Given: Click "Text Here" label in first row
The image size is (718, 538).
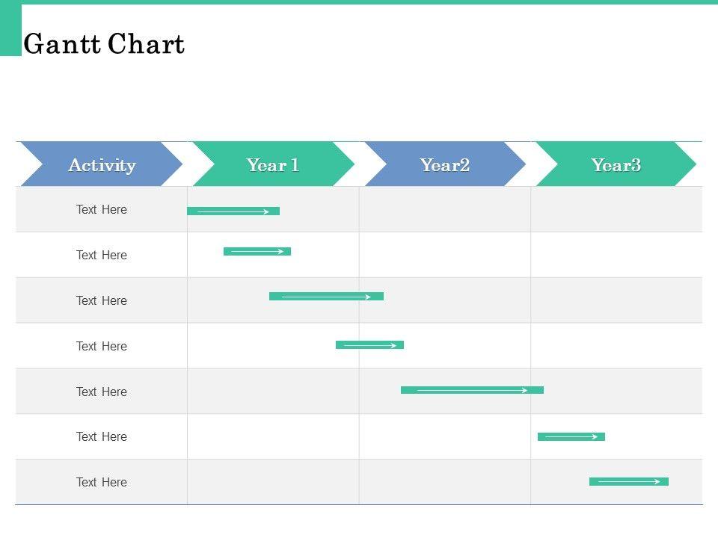Looking at the screenshot, I should [102, 210].
